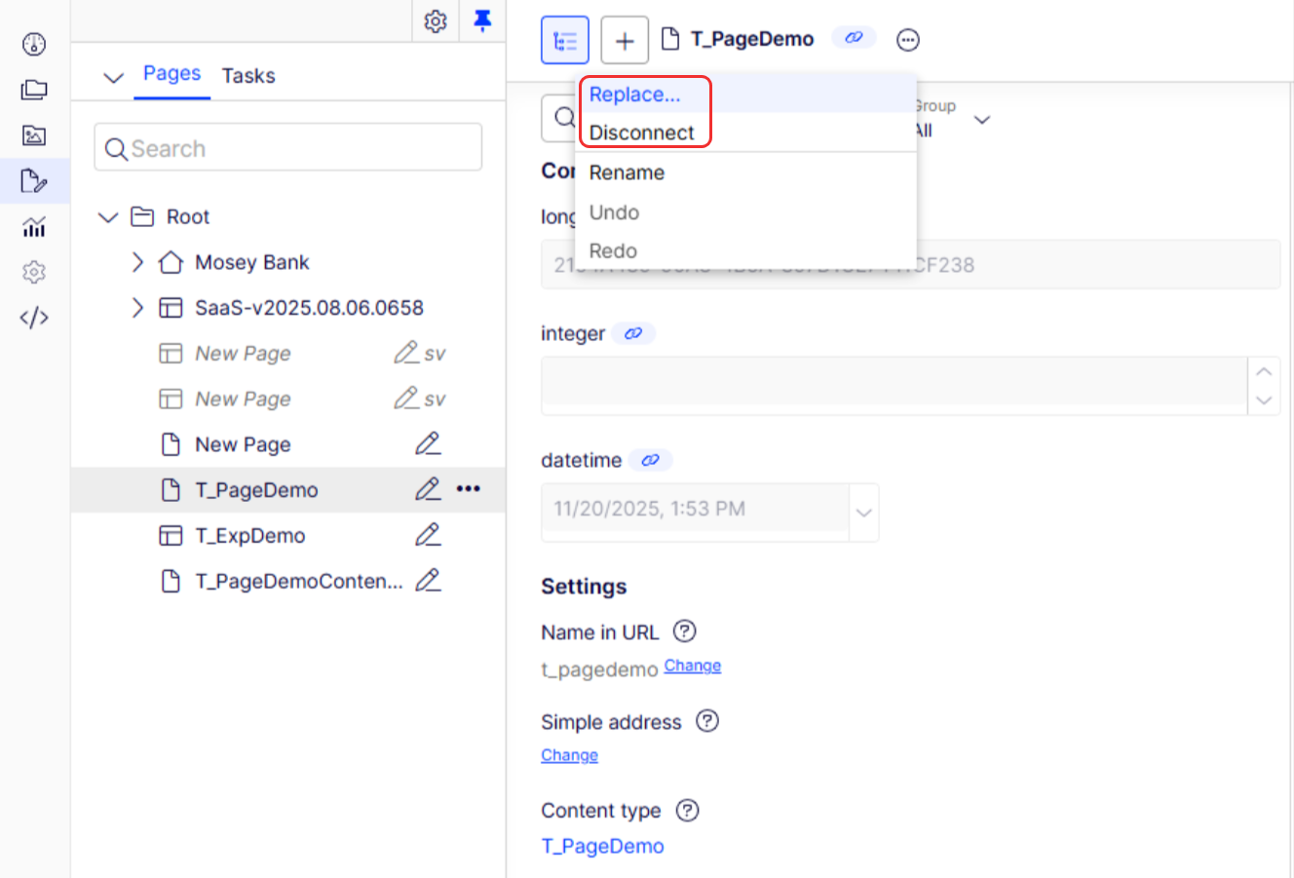This screenshot has width=1294, height=878.
Task: Open the analytics chart icon
Action: click(33, 226)
